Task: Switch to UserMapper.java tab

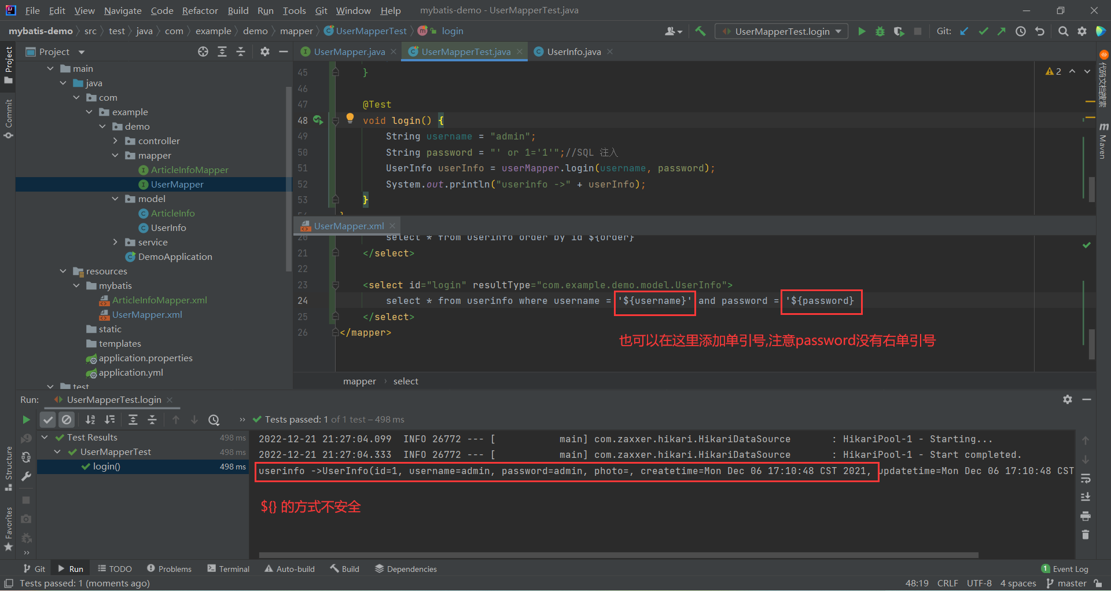Action: (349, 52)
